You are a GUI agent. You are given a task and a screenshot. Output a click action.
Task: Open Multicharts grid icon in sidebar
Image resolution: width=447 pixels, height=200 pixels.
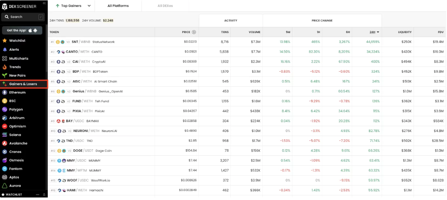5,58
